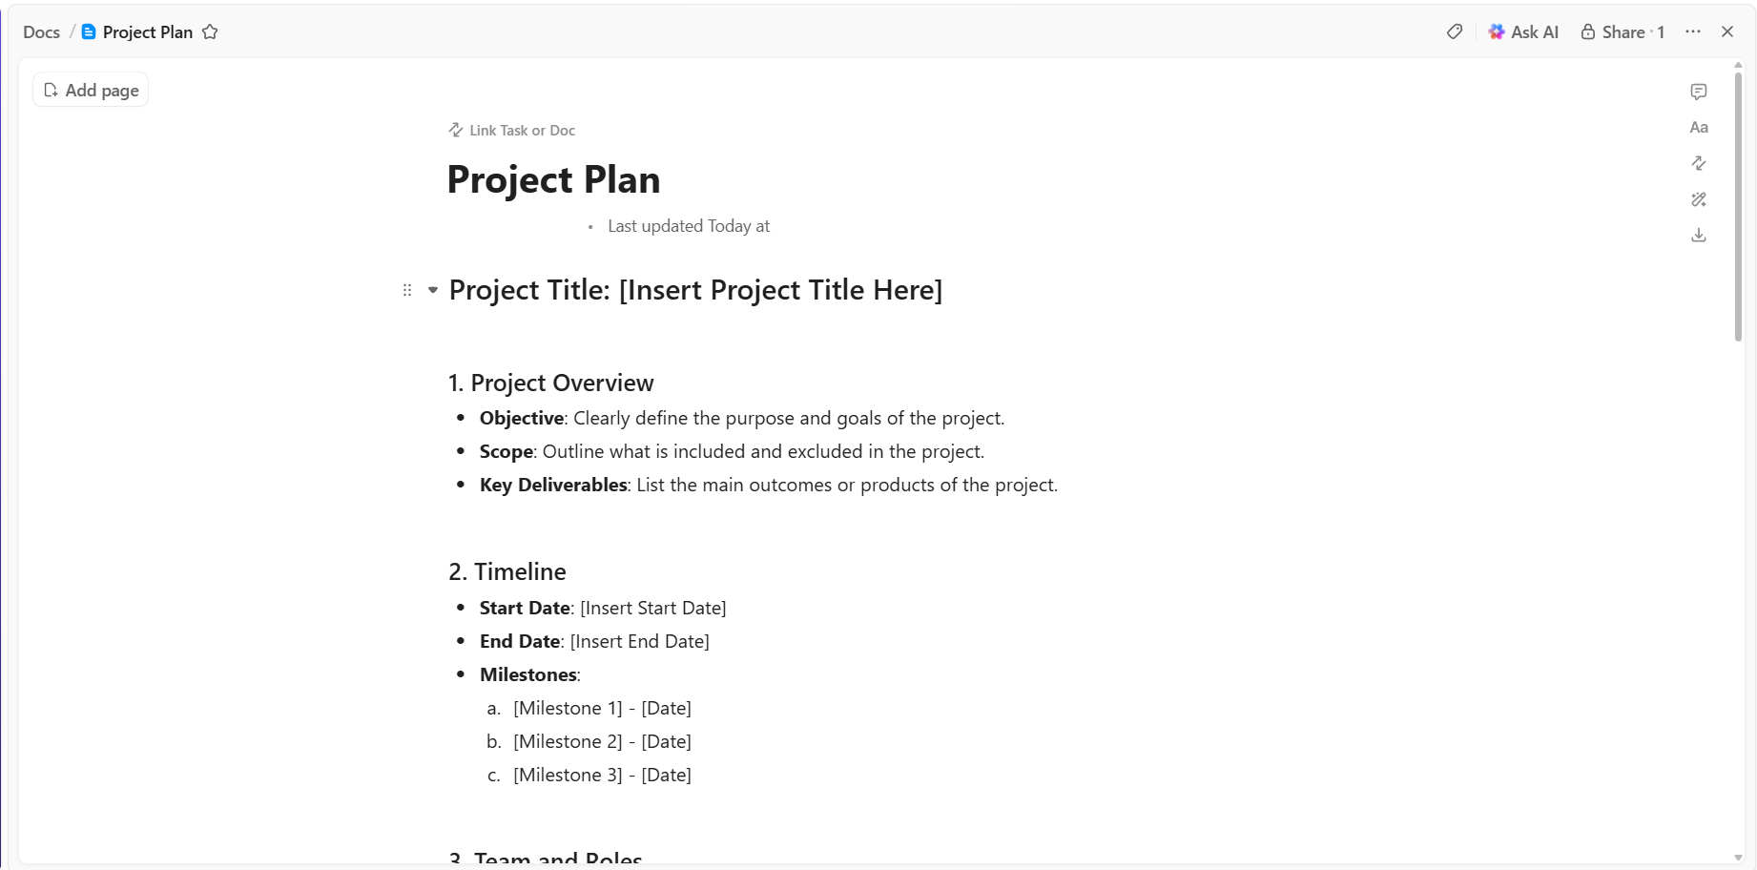The image size is (1757, 870).
Task: Click the relationships link icon in right sidebar
Action: pos(1699,163)
